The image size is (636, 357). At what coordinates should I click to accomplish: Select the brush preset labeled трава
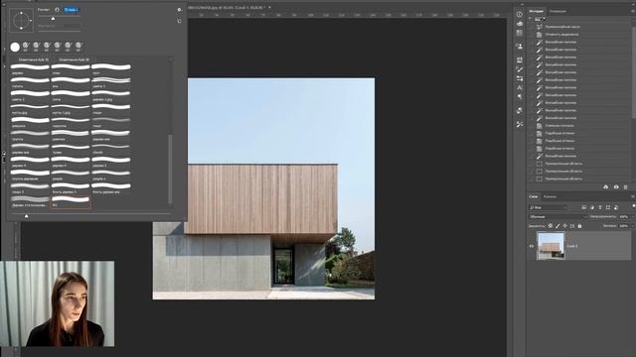[x=71, y=148]
